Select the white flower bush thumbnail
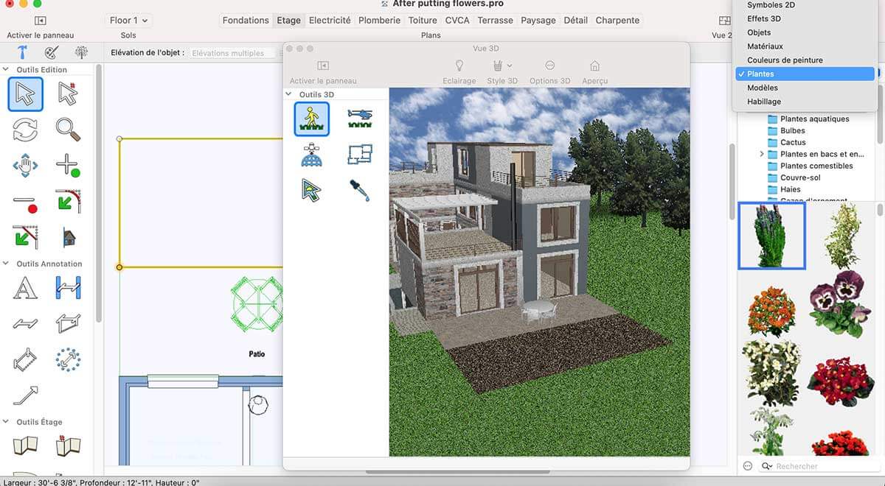885x486 pixels. [x=771, y=372]
